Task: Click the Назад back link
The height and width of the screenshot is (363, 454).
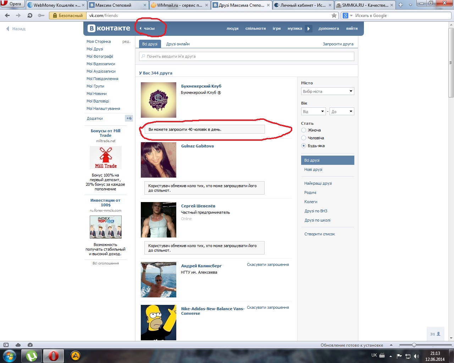Action: [16, 29]
